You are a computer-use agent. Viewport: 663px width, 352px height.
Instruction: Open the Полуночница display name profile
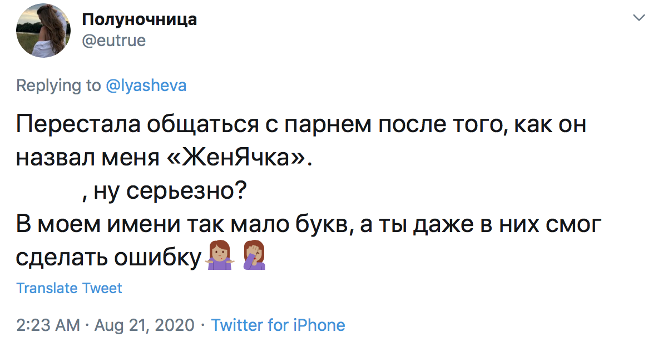tap(139, 19)
